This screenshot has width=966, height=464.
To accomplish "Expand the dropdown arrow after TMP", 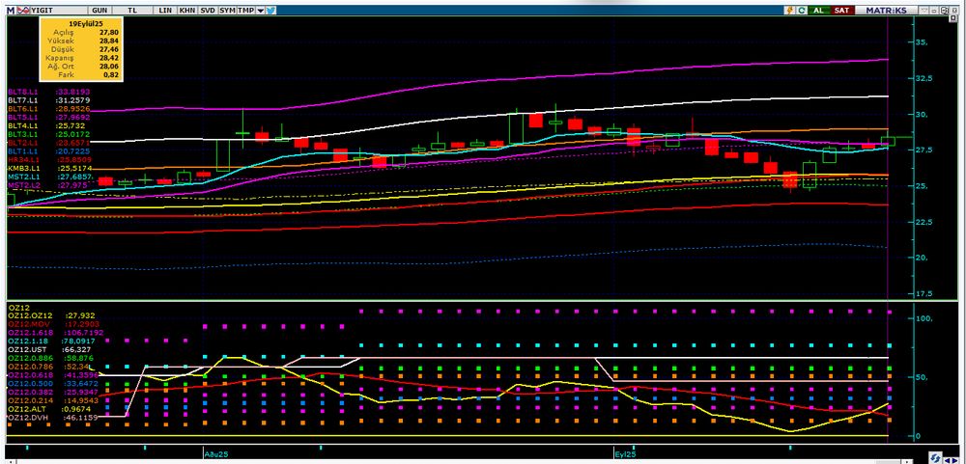I will point(261,11).
